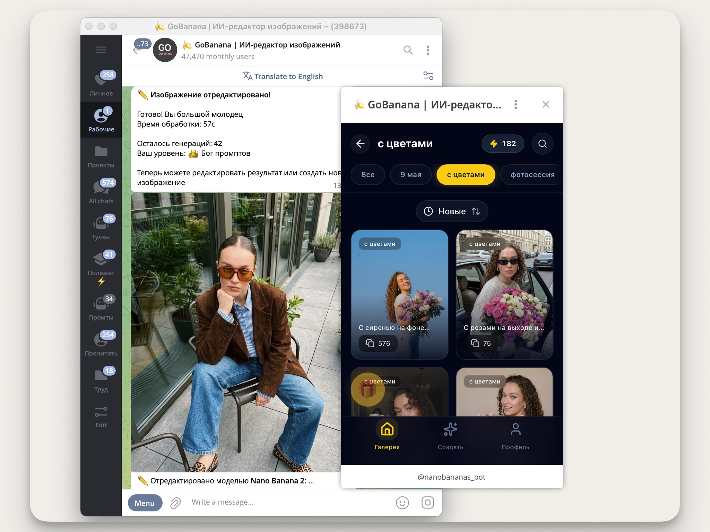
Task: Copy the 75 prompt on roses card
Action: pos(481,343)
